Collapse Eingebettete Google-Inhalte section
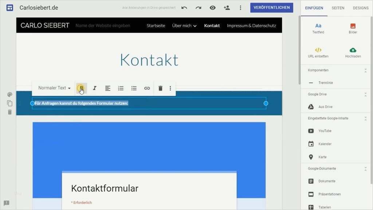 pyautogui.click(x=365, y=118)
